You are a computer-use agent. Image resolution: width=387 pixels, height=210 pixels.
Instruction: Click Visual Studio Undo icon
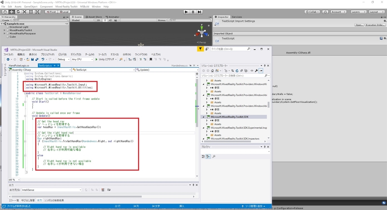[43, 59]
